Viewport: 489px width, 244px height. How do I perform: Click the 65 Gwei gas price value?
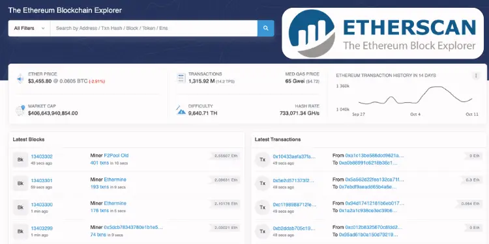(295, 81)
